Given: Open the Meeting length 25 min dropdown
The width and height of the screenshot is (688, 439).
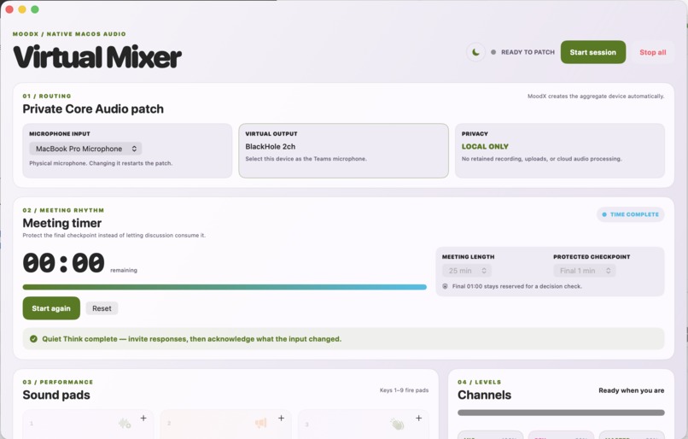Looking at the screenshot, I should tap(467, 271).
